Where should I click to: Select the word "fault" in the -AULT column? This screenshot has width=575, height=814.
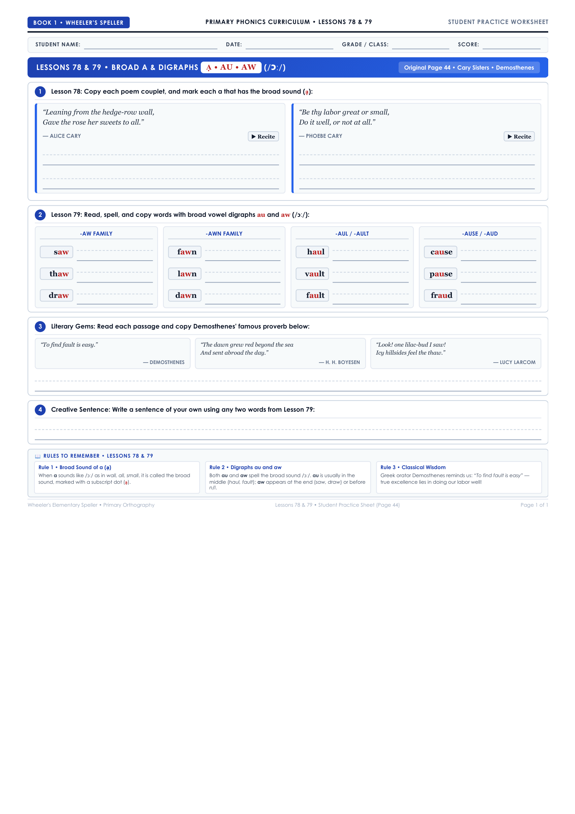(315, 295)
